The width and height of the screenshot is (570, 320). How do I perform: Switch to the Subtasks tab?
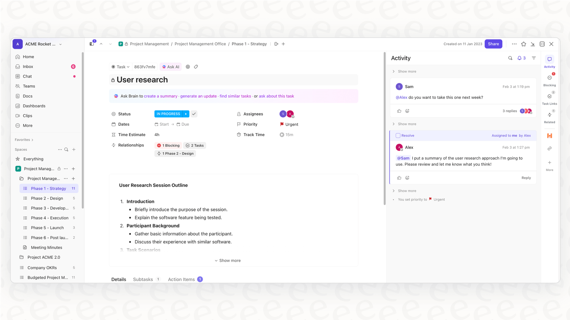143,279
